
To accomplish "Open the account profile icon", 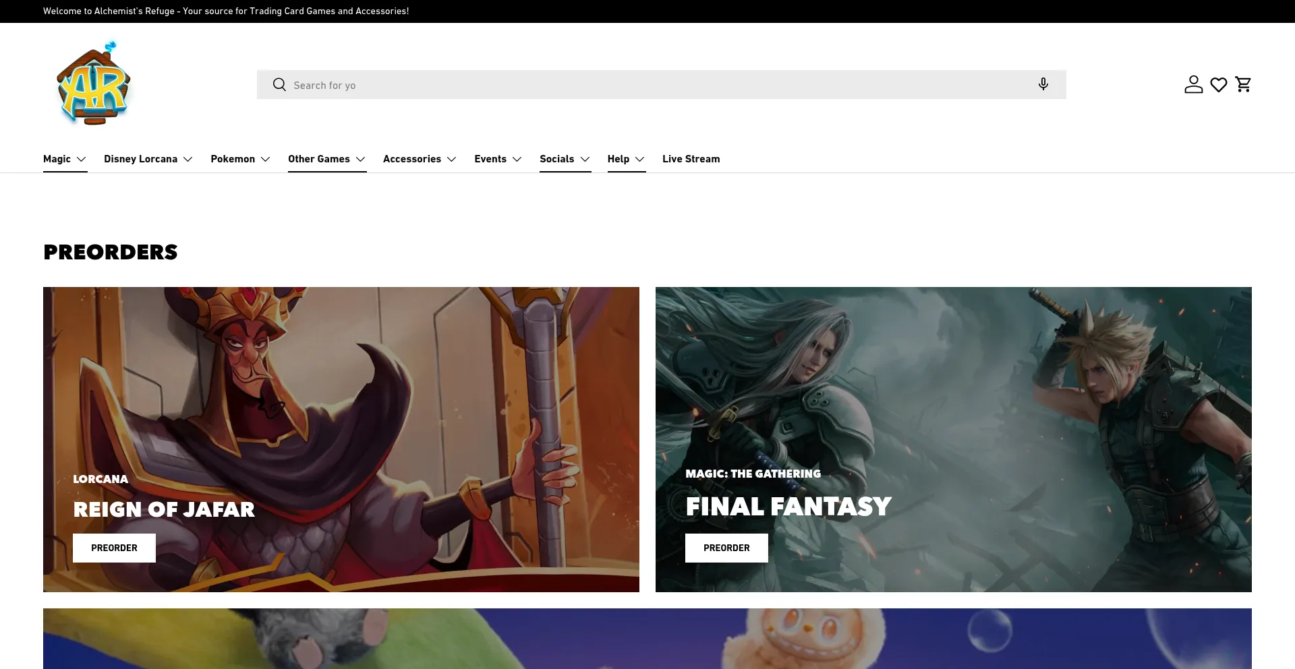I will [x=1193, y=84].
